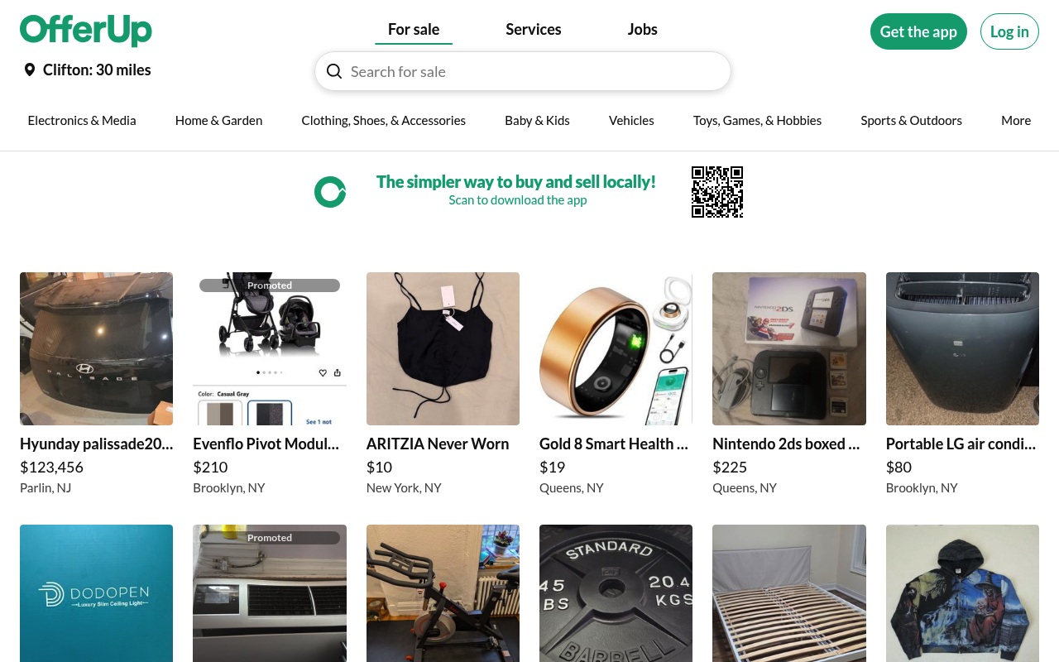1059x662 pixels.
Task: Click the Get the app button
Action: [x=918, y=31]
